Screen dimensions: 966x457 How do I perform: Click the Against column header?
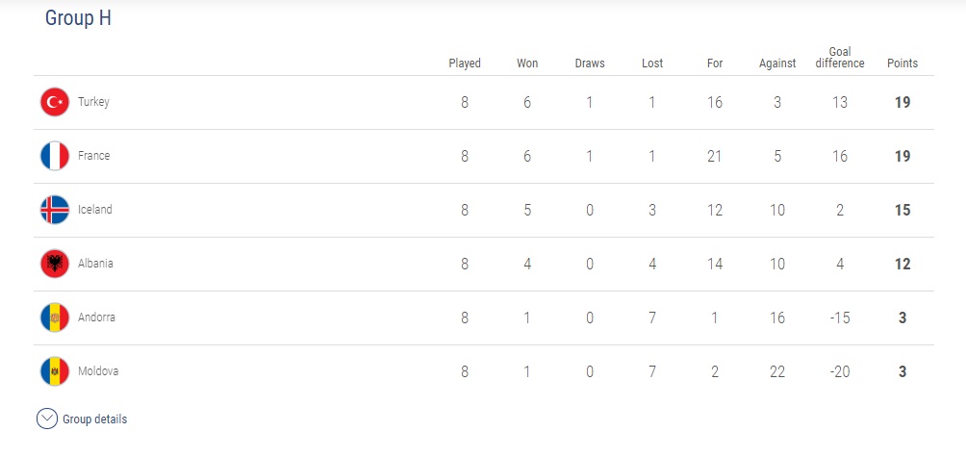(777, 63)
